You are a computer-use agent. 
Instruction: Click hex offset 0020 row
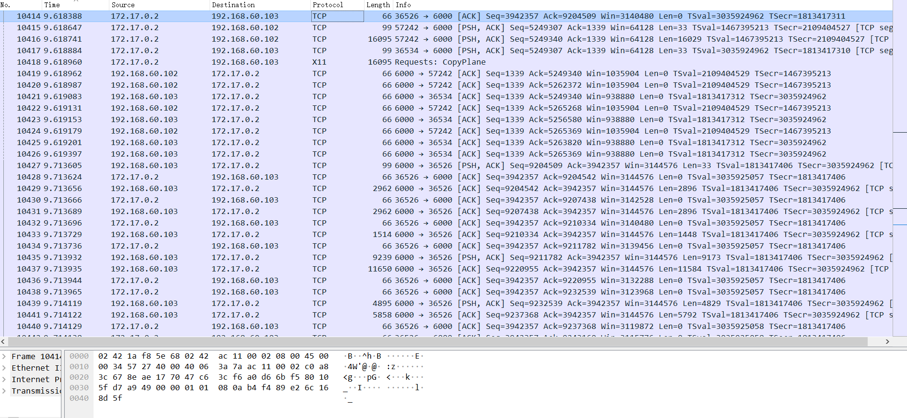coord(79,377)
